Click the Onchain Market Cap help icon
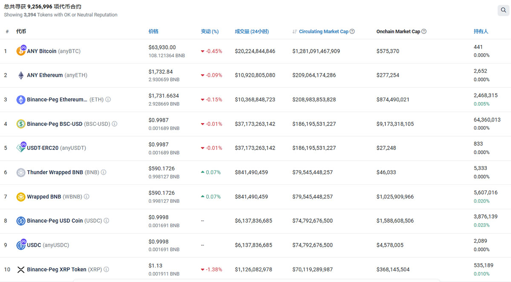 [424, 32]
